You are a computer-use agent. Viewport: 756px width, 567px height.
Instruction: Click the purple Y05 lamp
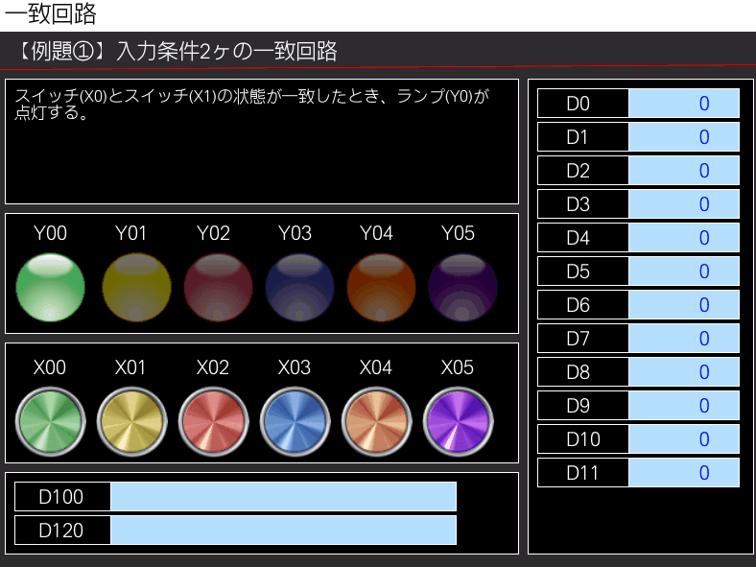click(462, 288)
